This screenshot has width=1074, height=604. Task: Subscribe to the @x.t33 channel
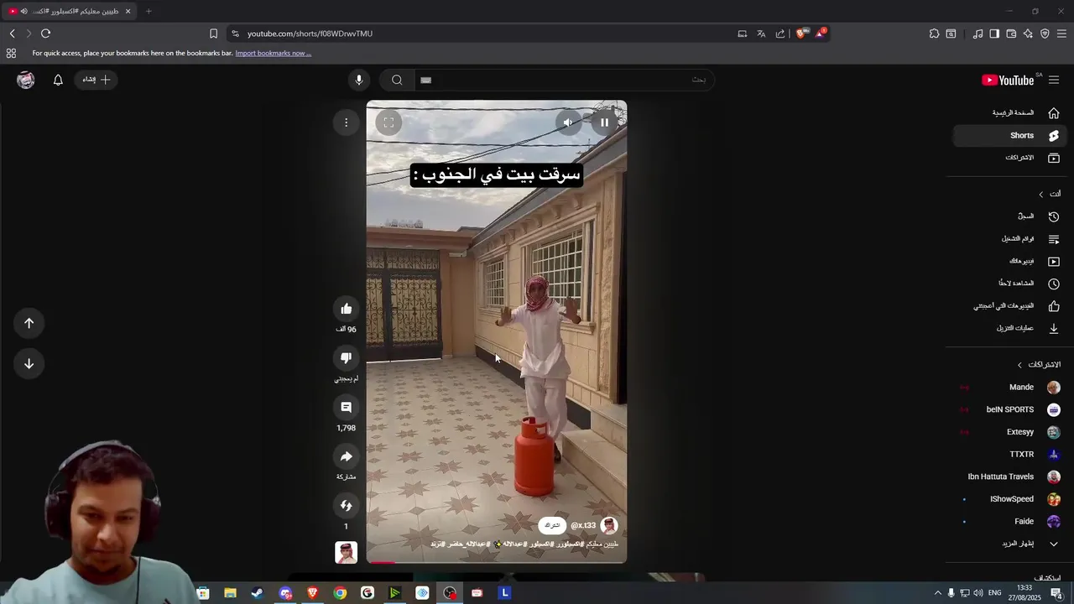tap(552, 525)
